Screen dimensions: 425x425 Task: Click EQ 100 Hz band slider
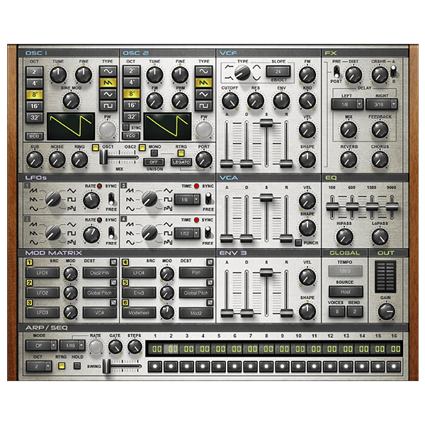[x=332, y=207]
